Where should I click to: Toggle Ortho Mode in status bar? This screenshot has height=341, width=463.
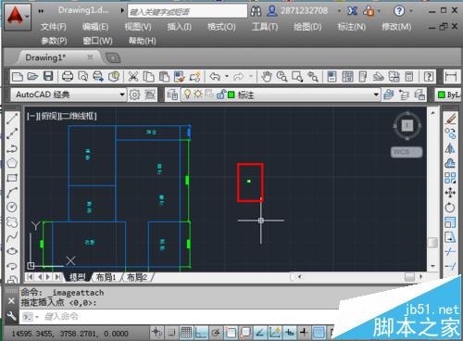(x=201, y=333)
